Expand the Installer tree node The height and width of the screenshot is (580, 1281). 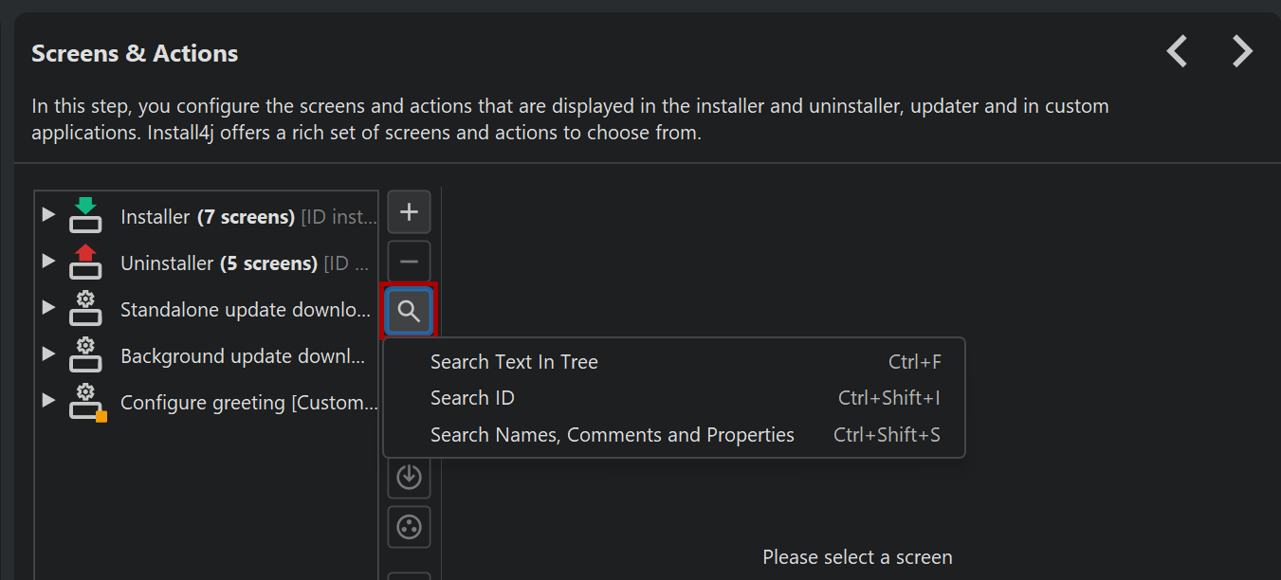point(48,215)
